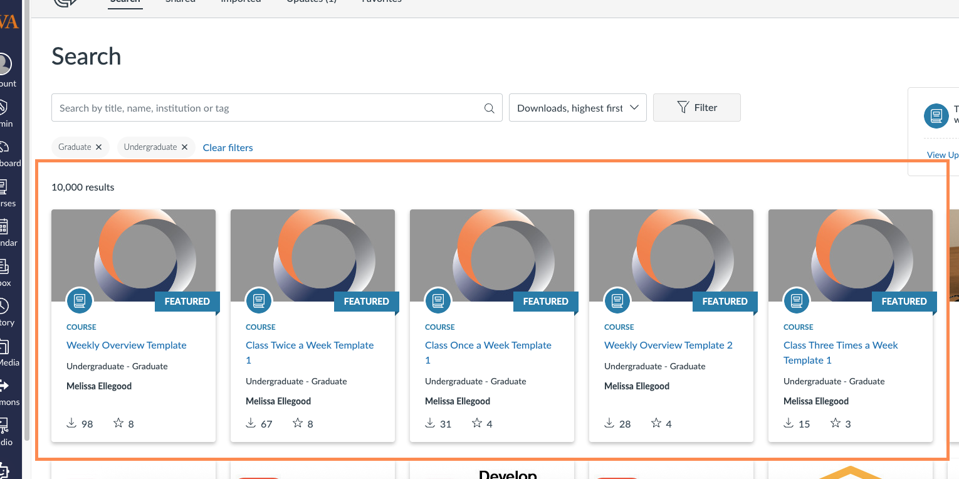Click star icon on Class Three Times a Week card
Image resolution: width=959 pixels, height=479 pixels.
click(x=836, y=423)
